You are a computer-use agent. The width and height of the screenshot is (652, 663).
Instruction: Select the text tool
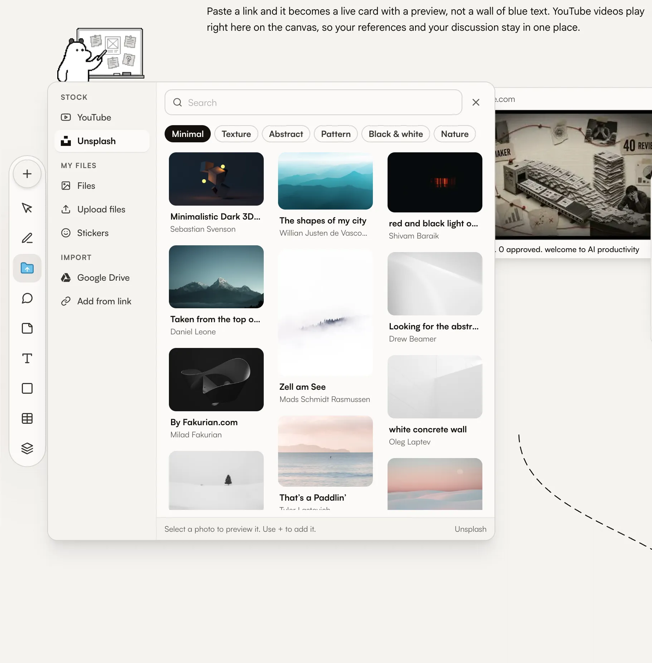(x=27, y=358)
